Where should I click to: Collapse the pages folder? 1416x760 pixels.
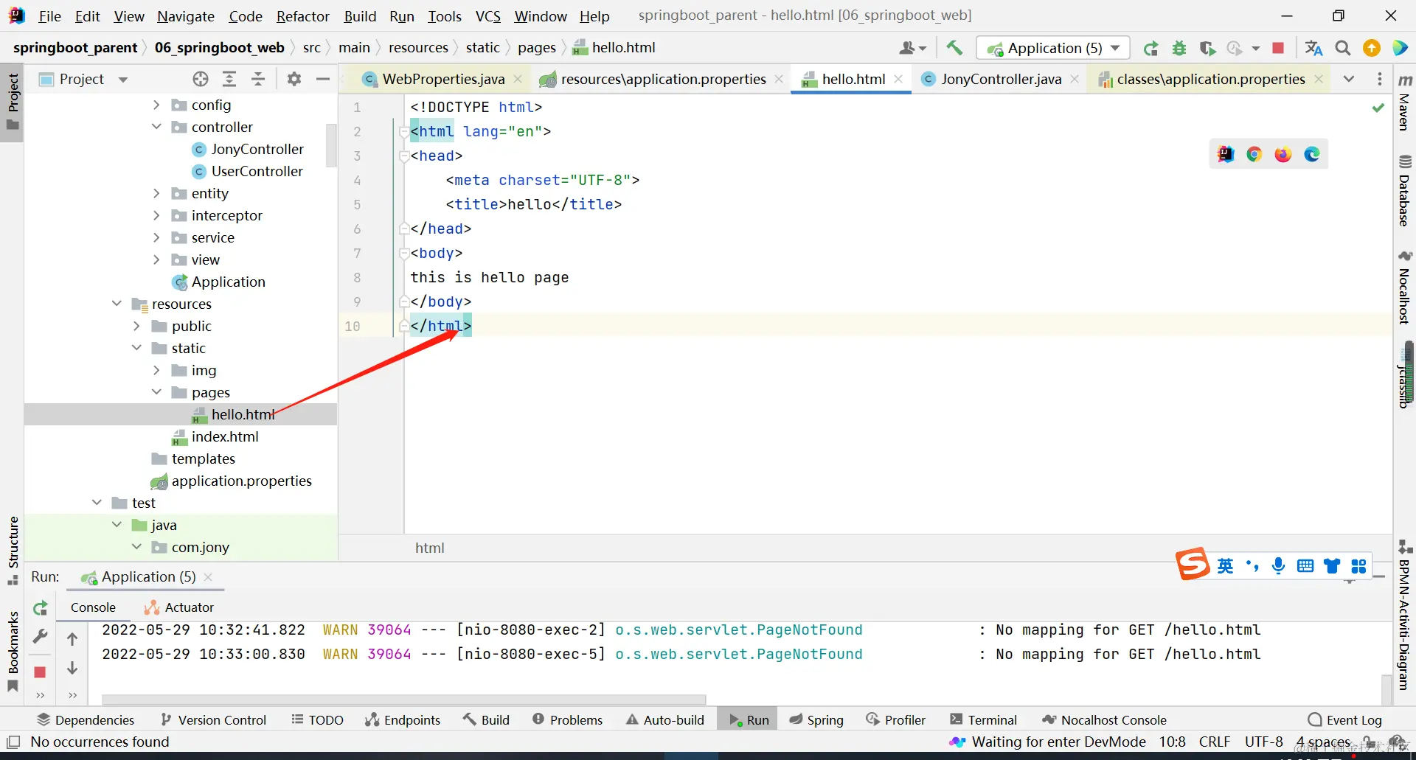coord(156,392)
